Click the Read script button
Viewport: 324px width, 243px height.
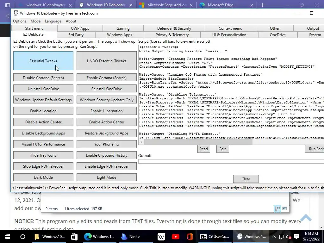pyautogui.click(x=203, y=149)
